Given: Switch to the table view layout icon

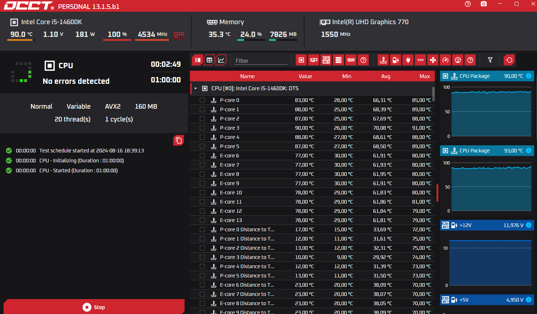Looking at the screenshot, I should click(209, 60).
